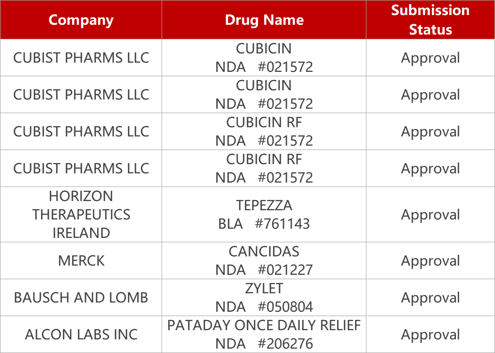Select the HORIZON THERAPEUTICS IRELAND company cell
Image resolution: width=495 pixels, height=353 pixels.
(x=81, y=215)
